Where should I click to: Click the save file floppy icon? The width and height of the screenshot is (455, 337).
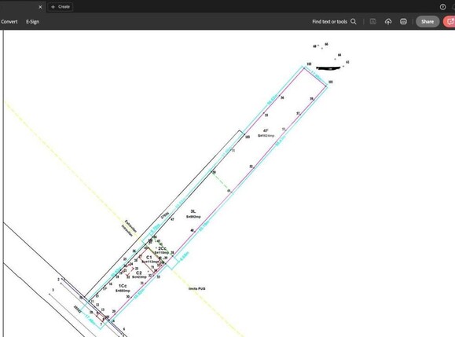pos(372,21)
